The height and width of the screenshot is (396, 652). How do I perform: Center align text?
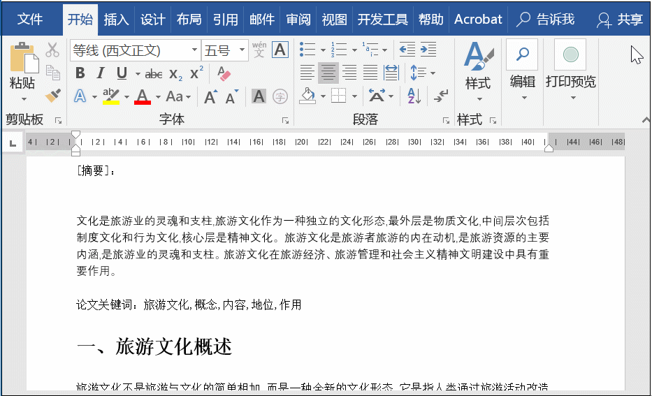[x=328, y=73]
